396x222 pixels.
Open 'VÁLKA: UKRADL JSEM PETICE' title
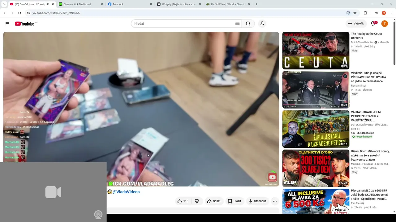(x=366, y=116)
